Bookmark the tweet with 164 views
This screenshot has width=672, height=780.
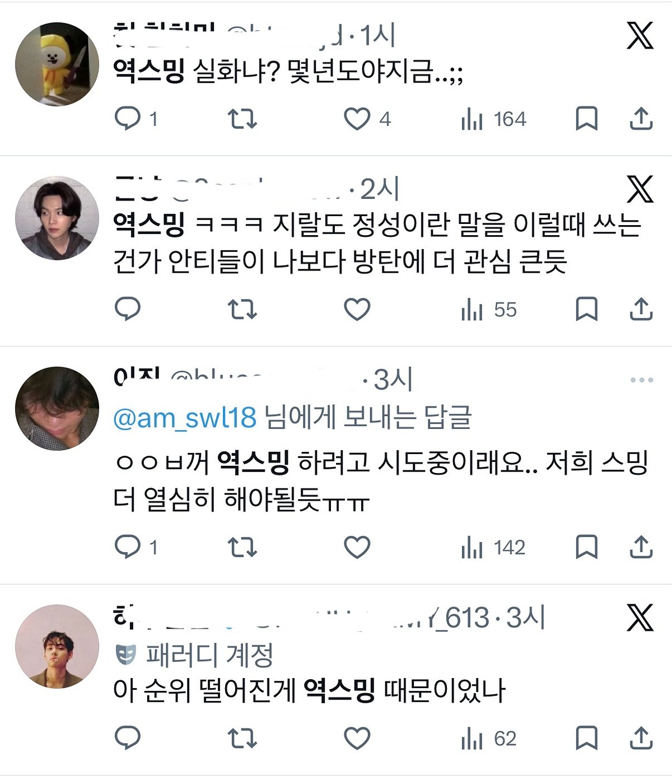pyautogui.click(x=586, y=119)
